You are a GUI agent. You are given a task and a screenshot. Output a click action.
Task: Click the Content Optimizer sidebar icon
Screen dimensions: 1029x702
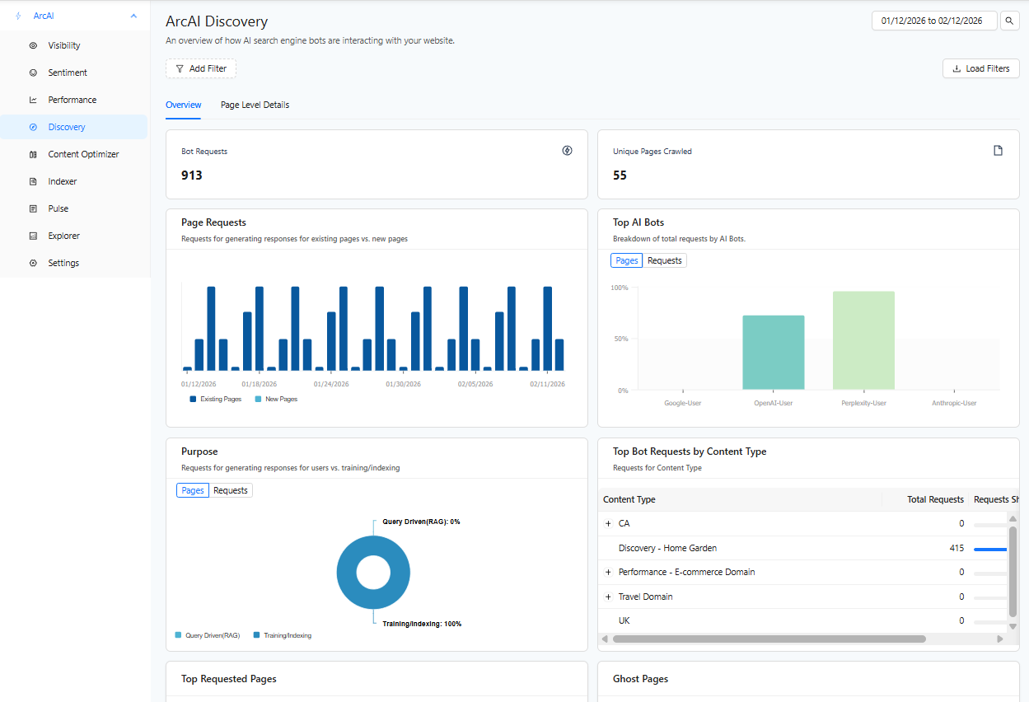pos(33,155)
